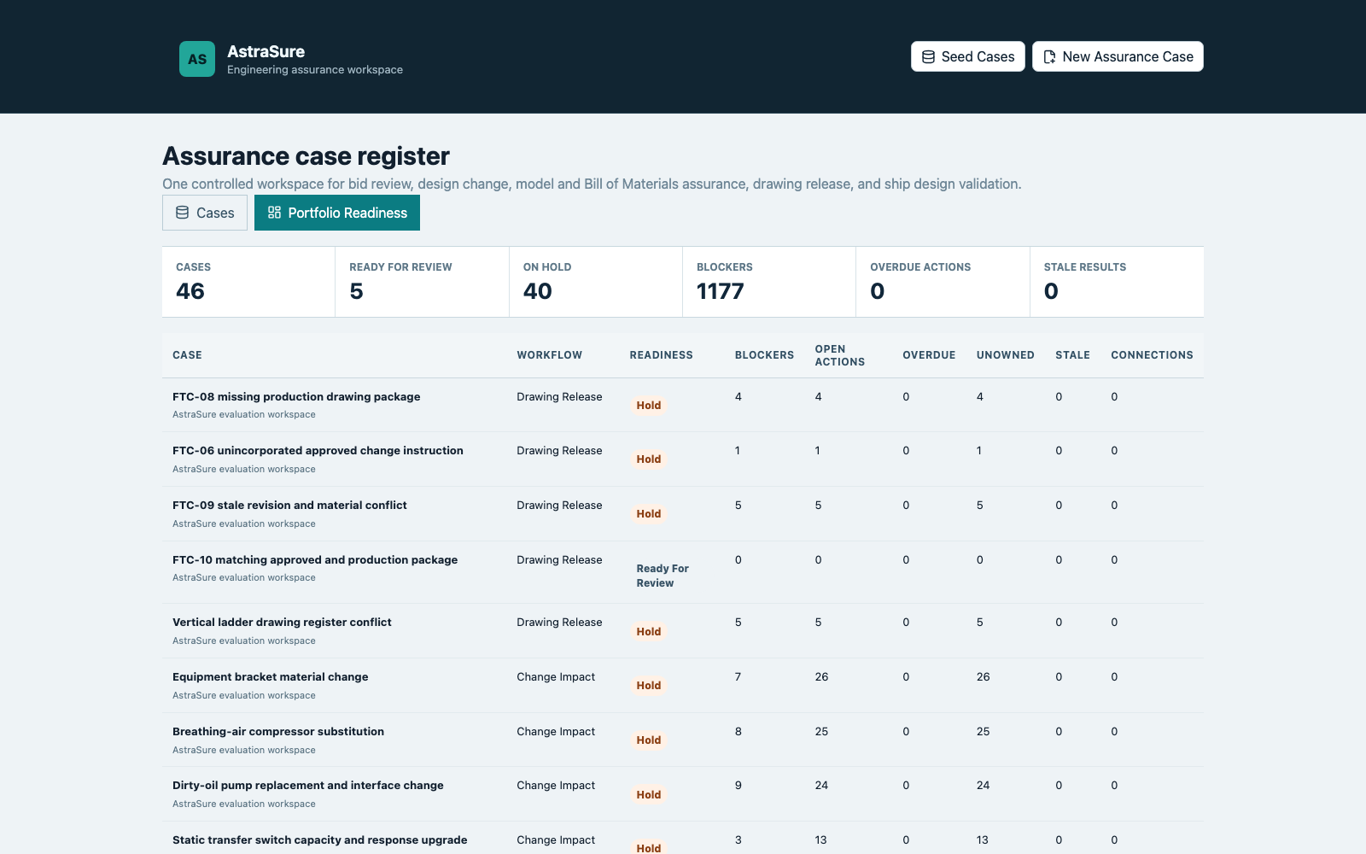Click the Hold badge for Vertical ladder case

tap(649, 632)
